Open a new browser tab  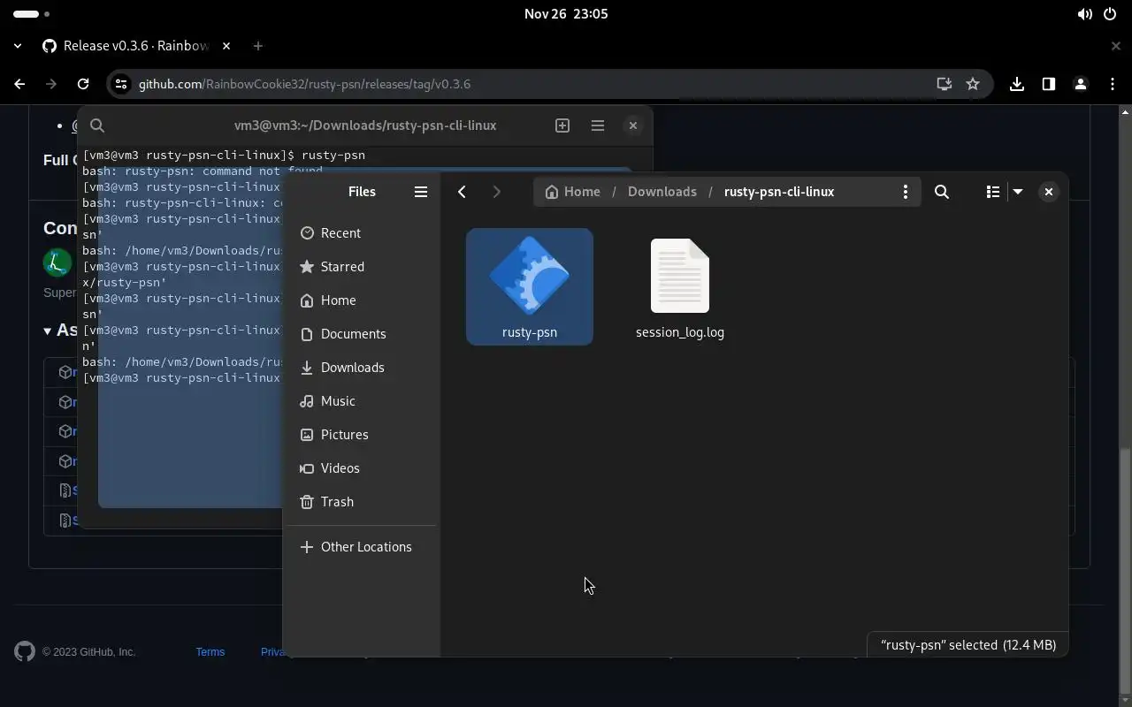pyautogui.click(x=258, y=46)
